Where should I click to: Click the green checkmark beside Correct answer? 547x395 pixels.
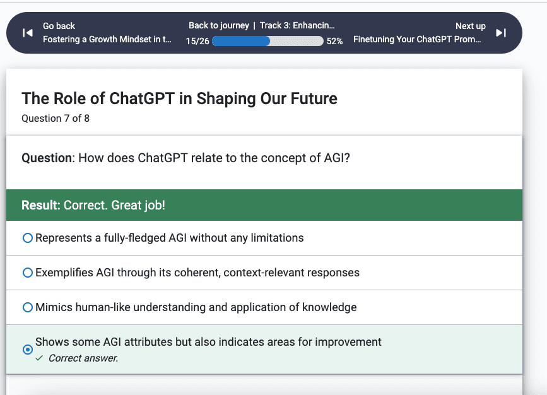click(x=39, y=358)
